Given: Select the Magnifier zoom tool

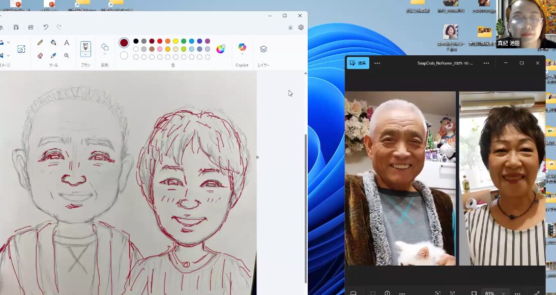Looking at the screenshot, I should coord(67,55).
